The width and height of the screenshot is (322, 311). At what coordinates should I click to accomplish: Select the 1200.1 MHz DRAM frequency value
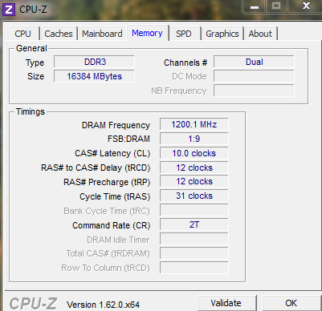(194, 124)
